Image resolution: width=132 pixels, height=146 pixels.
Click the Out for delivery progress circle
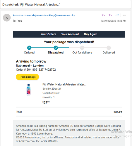tap(82, 48)
